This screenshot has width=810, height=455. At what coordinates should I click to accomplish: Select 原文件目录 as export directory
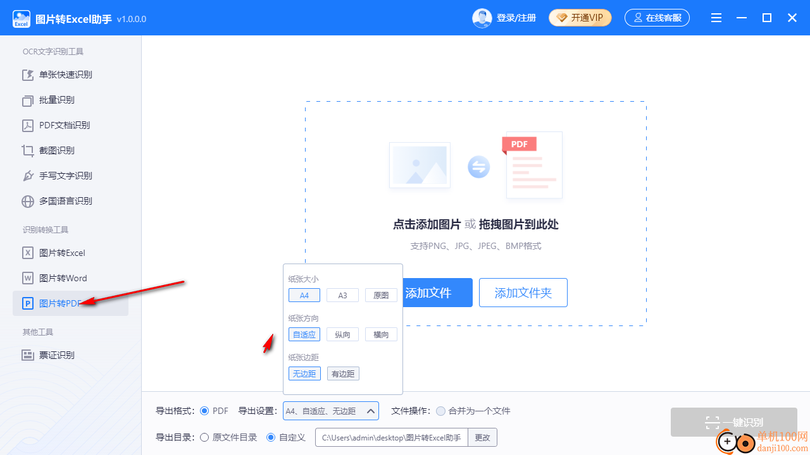(x=204, y=437)
